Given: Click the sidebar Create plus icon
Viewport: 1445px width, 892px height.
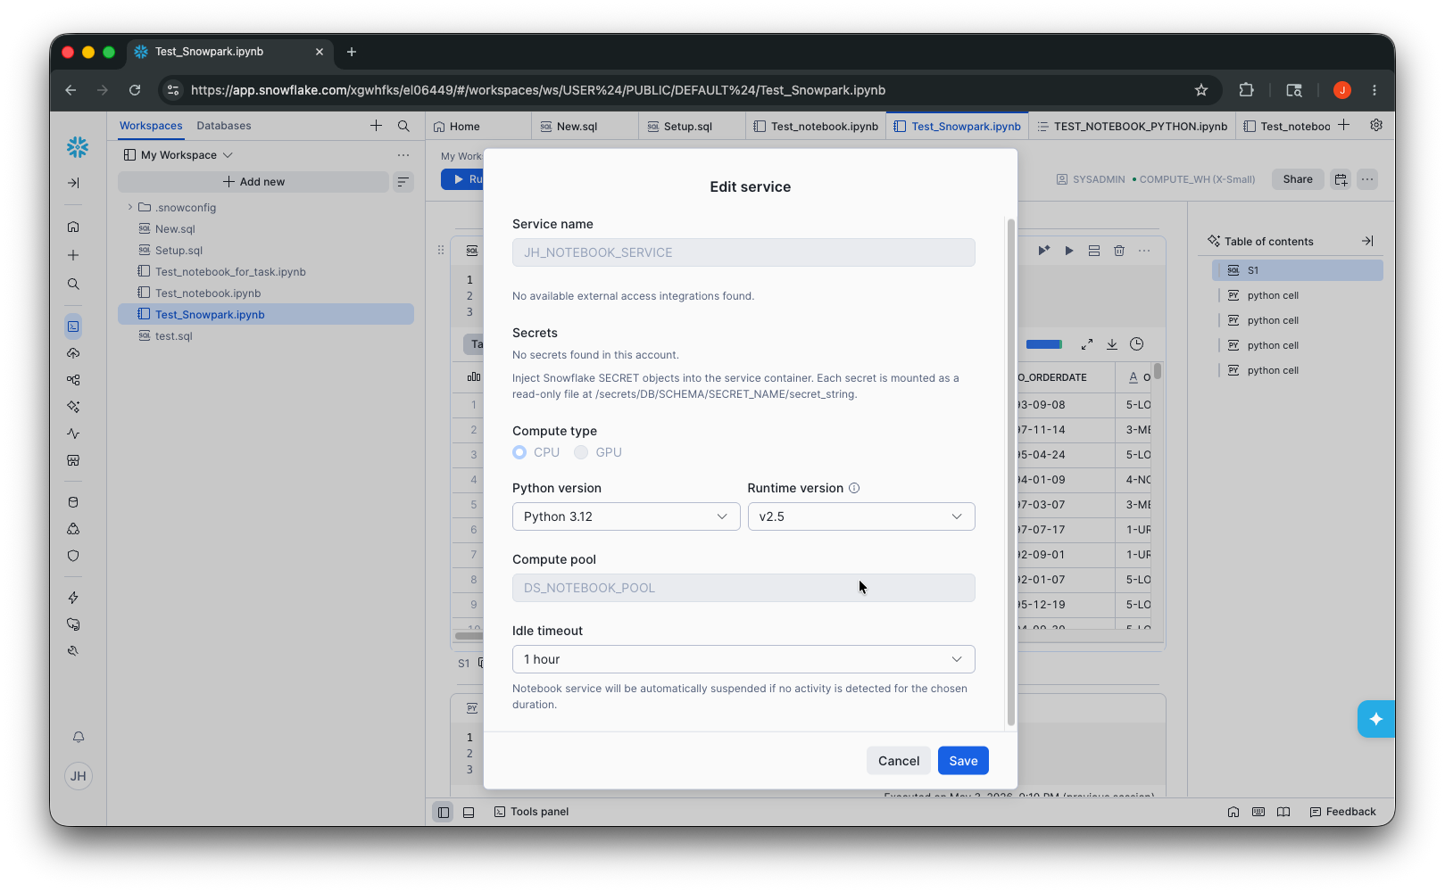Looking at the screenshot, I should (73, 255).
